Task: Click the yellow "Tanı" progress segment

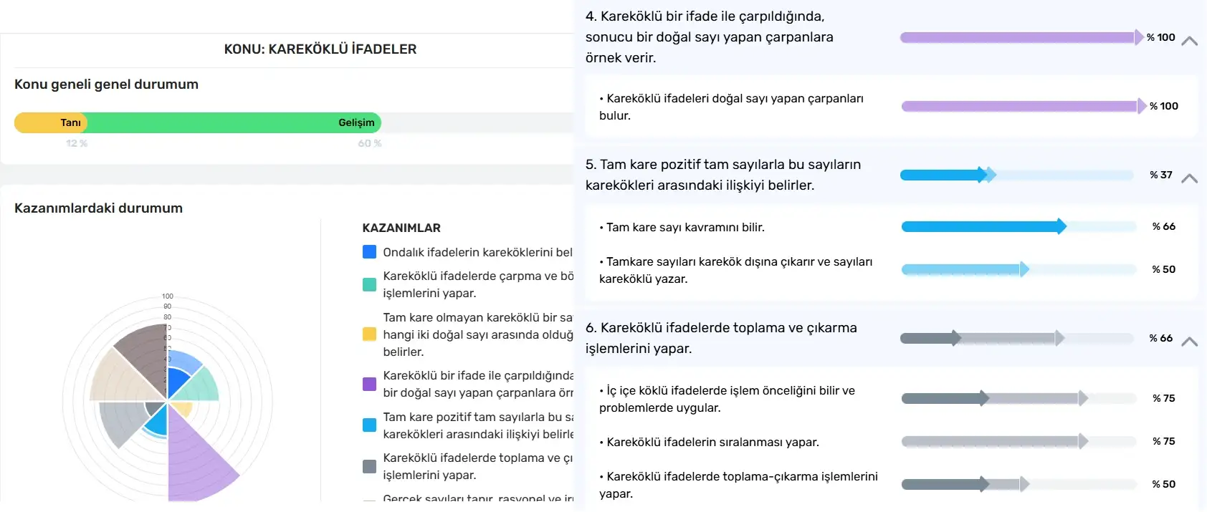Action: coord(50,122)
